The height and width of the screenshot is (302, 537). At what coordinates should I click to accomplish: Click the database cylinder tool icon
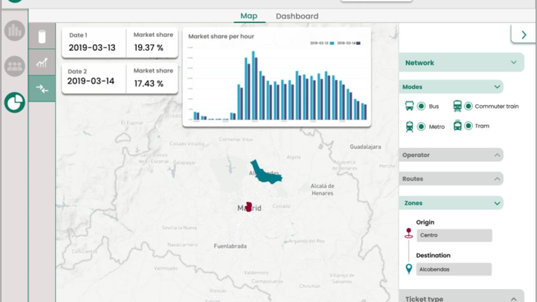point(42,36)
